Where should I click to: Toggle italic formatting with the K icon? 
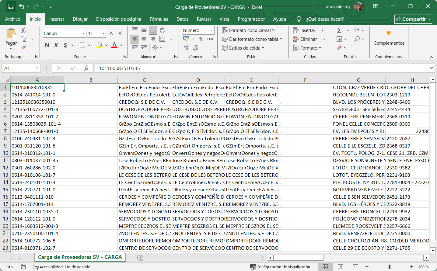click(x=56, y=45)
